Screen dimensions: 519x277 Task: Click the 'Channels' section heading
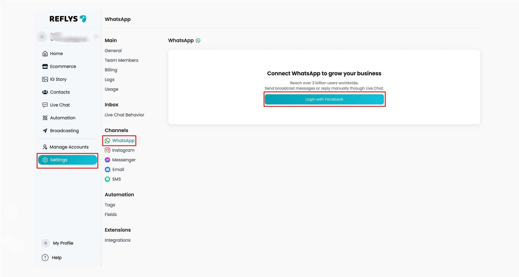coord(116,130)
